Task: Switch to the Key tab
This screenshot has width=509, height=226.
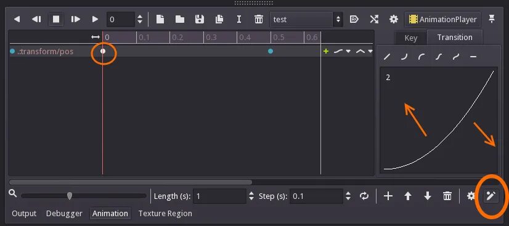Action: tap(410, 38)
